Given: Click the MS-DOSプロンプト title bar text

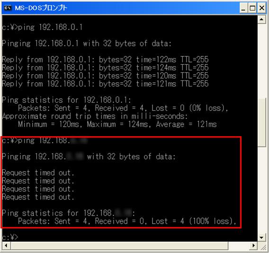Looking at the screenshot, I should click(41, 8).
